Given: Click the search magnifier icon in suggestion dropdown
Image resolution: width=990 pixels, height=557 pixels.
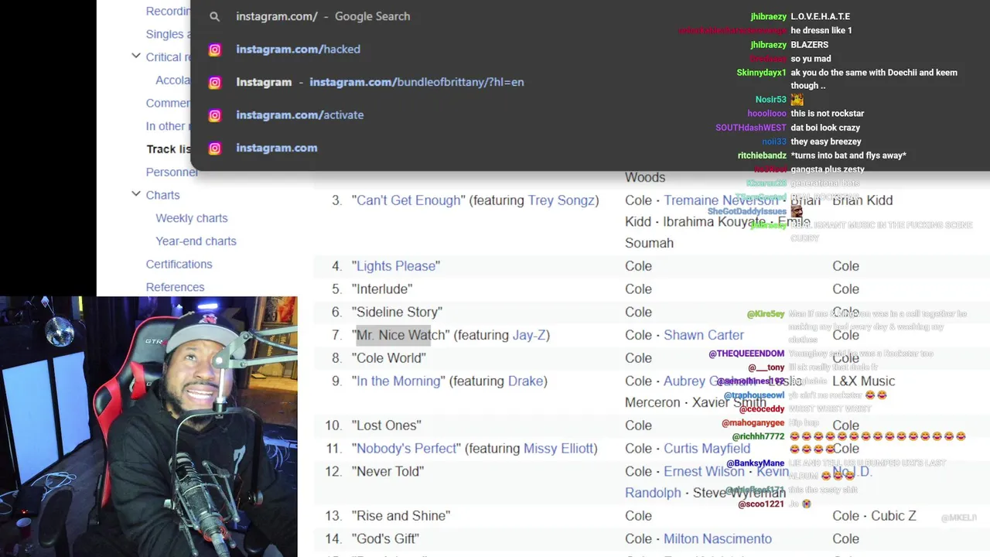Looking at the screenshot, I should click(215, 16).
